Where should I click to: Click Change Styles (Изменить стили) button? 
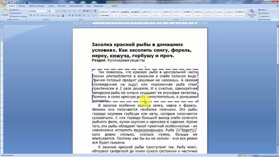(252, 13)
